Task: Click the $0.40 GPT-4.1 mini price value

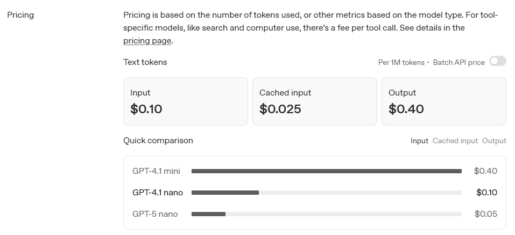Action: point(485,171)
